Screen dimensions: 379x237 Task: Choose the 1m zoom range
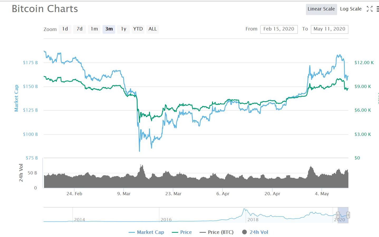point(94,29)
